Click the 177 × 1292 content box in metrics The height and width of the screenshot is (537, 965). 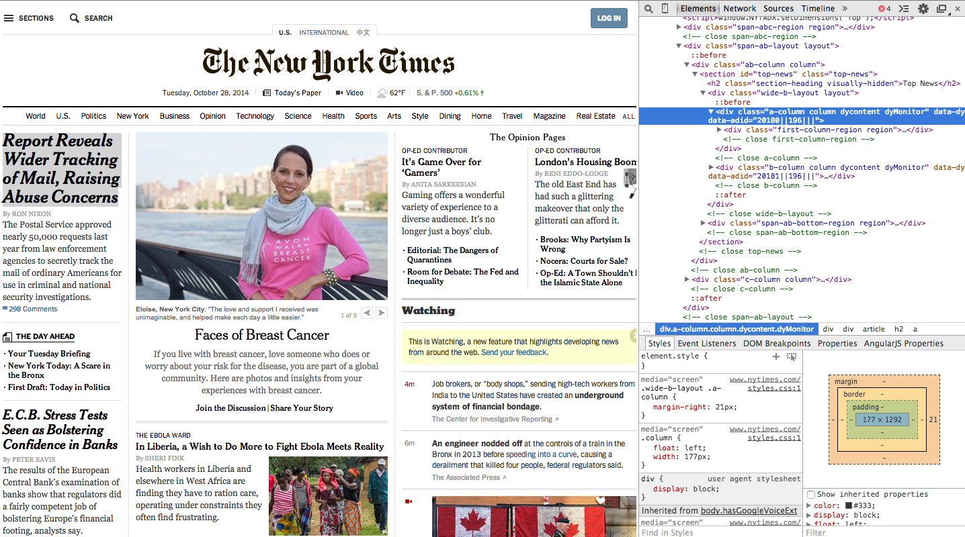point(882,420)
